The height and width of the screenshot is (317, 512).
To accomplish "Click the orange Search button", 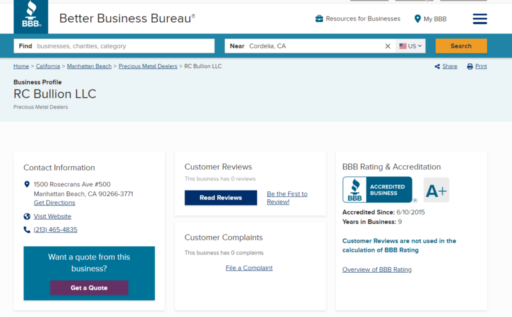I will tap(461, 46).
